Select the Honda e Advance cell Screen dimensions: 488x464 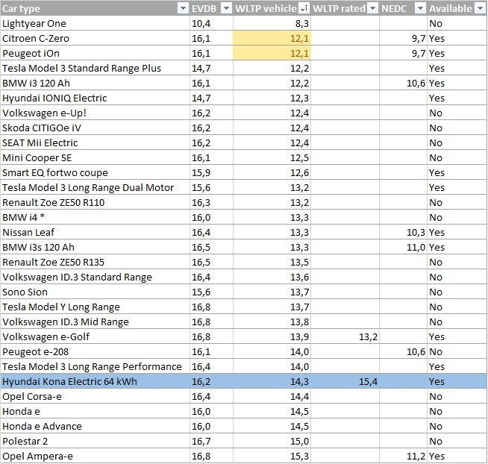tap(96, 427)
